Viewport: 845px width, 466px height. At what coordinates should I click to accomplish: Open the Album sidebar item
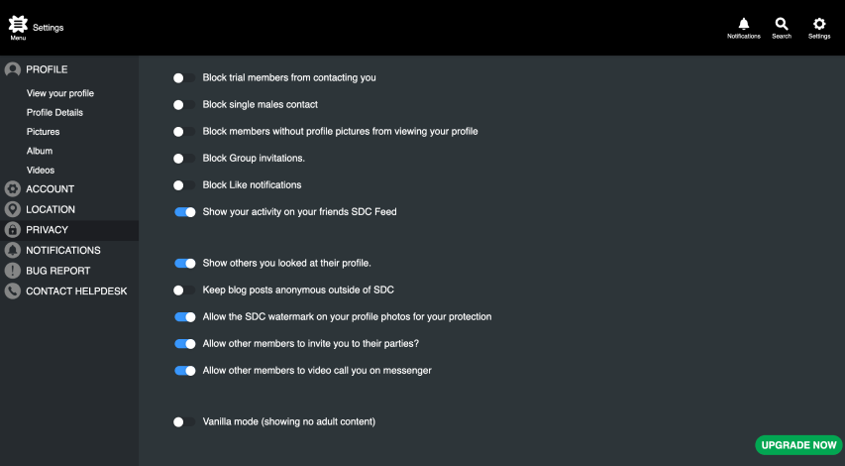pyautogui.click(x=40, y=151)
